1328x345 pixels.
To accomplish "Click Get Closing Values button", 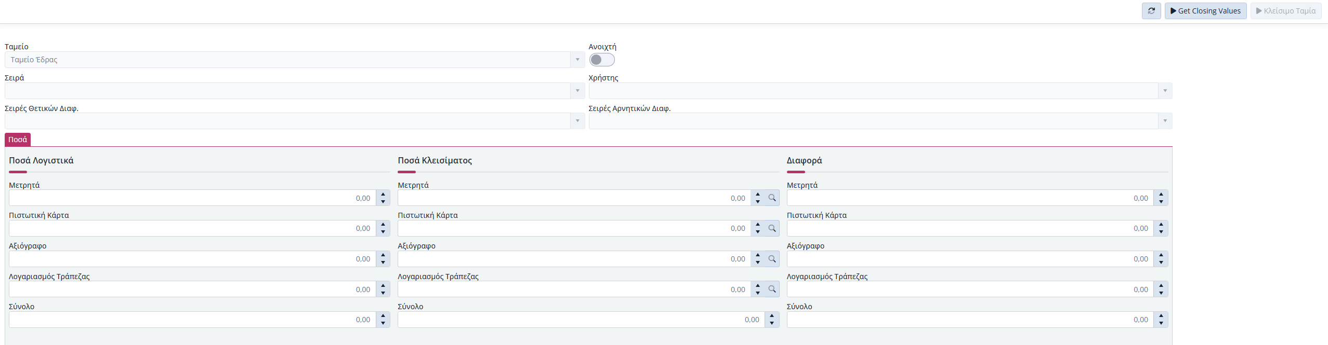I will click(x=1205, y=11).
